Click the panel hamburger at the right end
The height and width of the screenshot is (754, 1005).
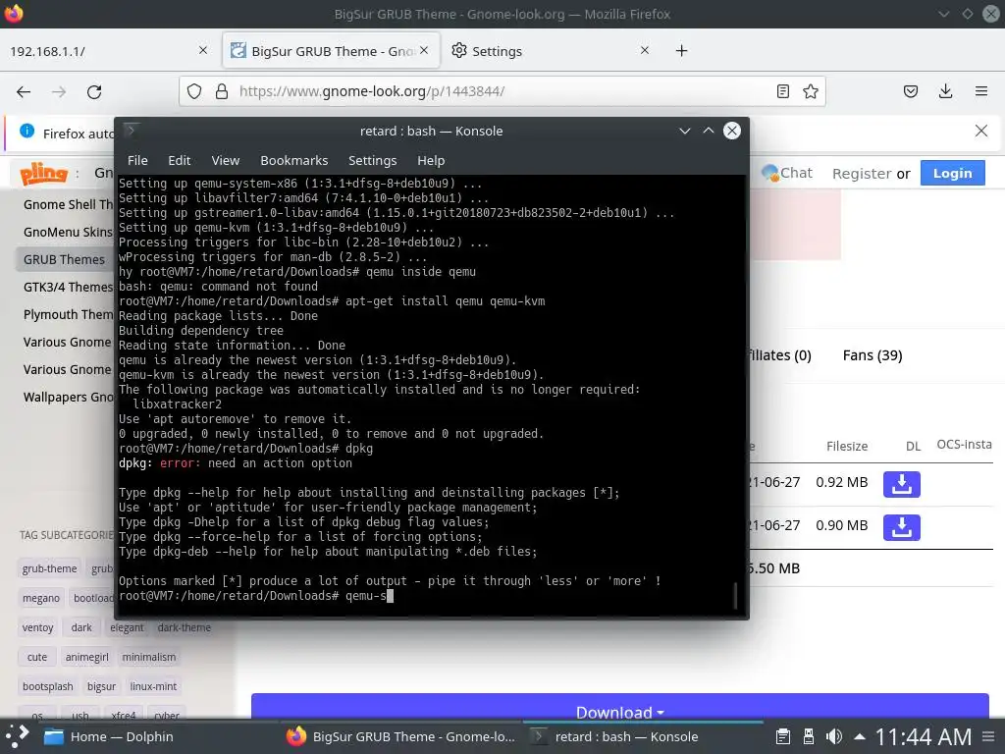[989, 736]
